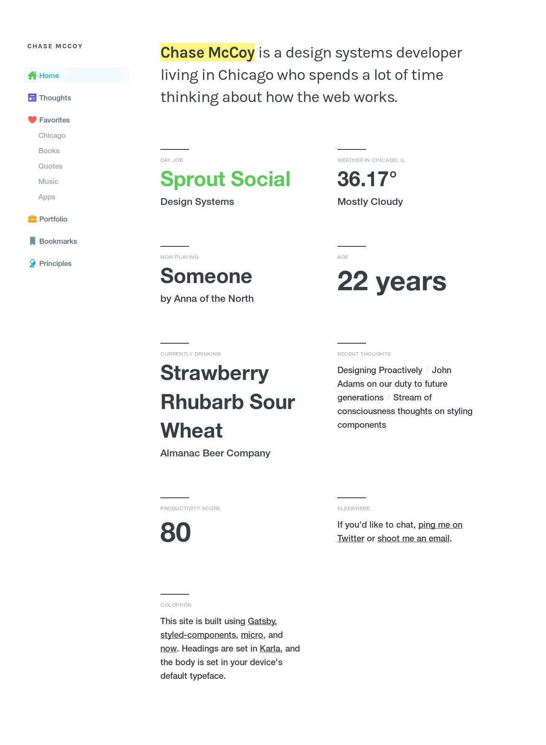The height and width of the screenshot is (745, 546).
Task: Click the orange Portfolio briefcase icon
Action: click(32, 219)
